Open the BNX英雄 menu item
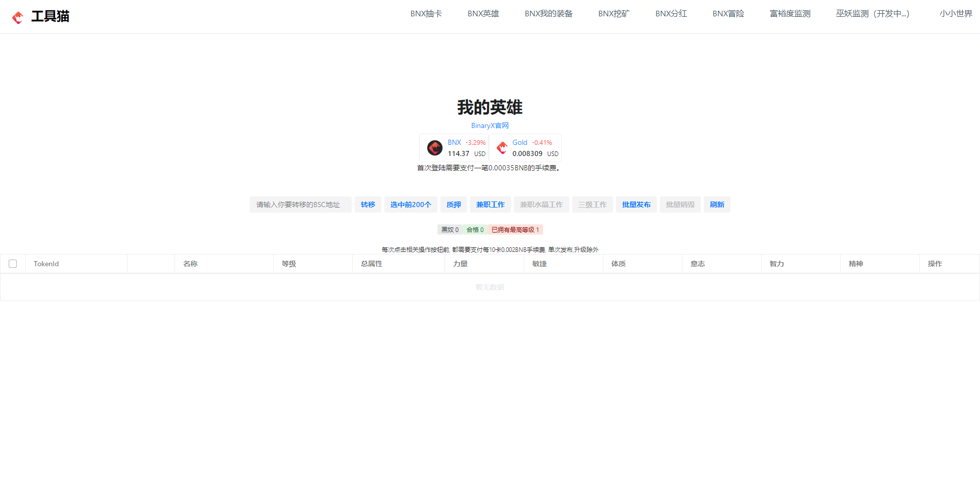Image resolution: width=980 pixels, height=486 pixels. point(483,14)
